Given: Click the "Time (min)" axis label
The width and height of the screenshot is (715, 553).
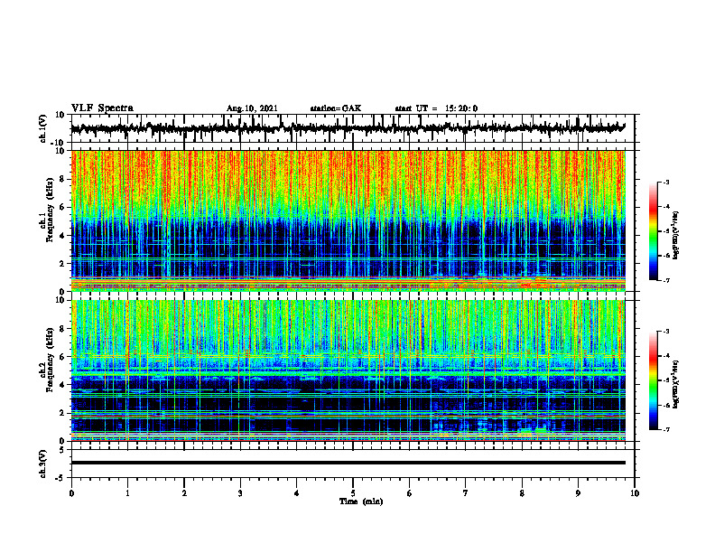Looking at the screenshot, I should 361,501.
